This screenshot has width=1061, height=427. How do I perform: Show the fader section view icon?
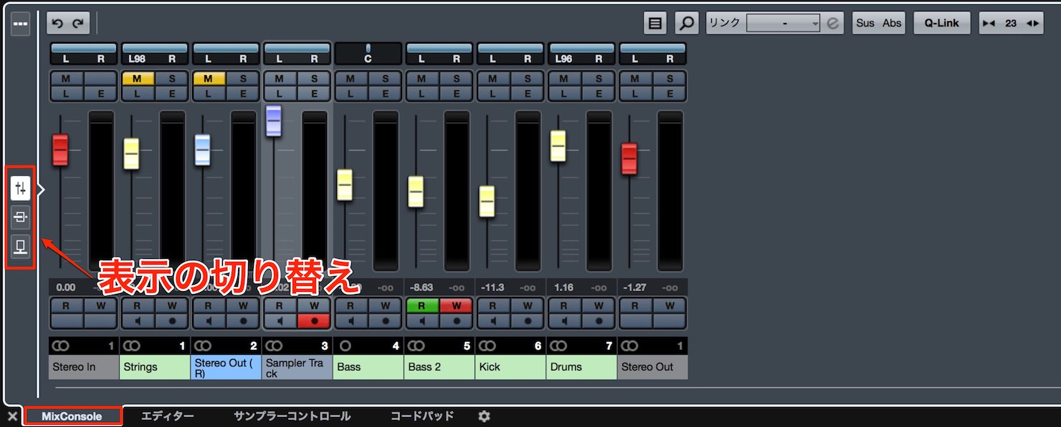20,188
